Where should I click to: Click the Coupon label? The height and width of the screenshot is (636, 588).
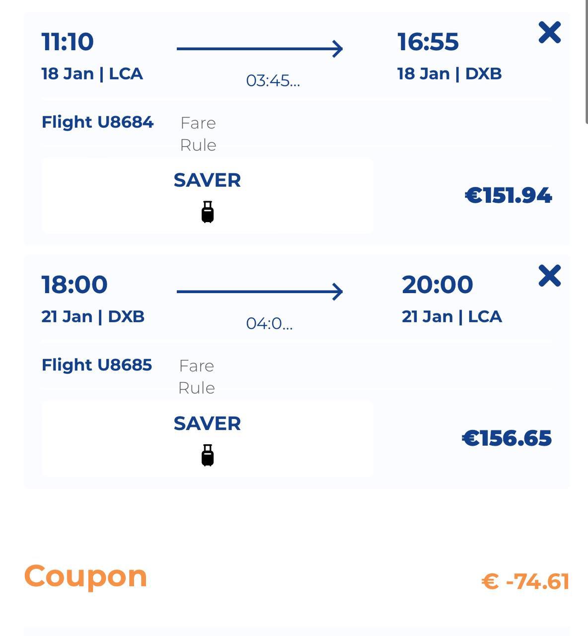coord(85,576)
